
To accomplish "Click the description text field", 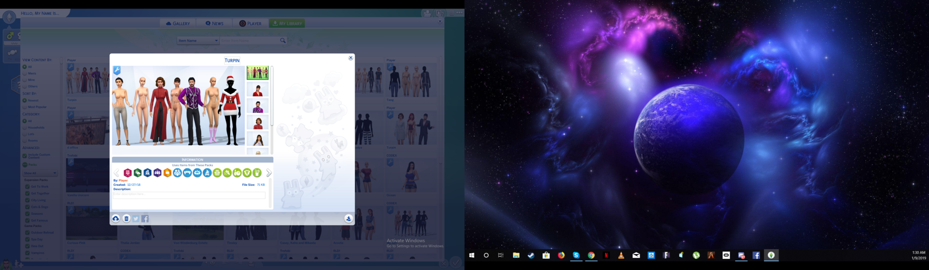I will (189, 195).
